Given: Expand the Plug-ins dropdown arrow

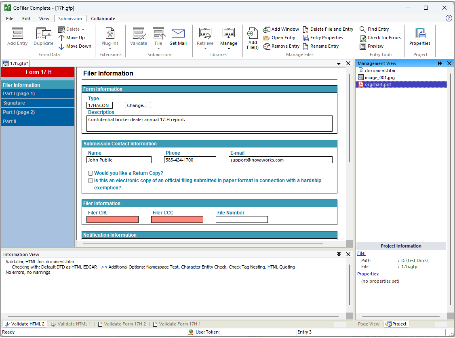Looking at the screenshot, I should point(110,49).
